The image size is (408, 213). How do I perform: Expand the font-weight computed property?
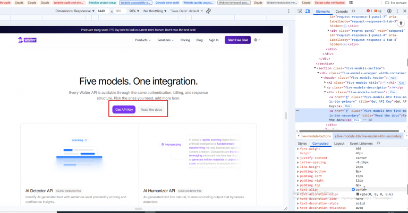click(x=298, y=149)
